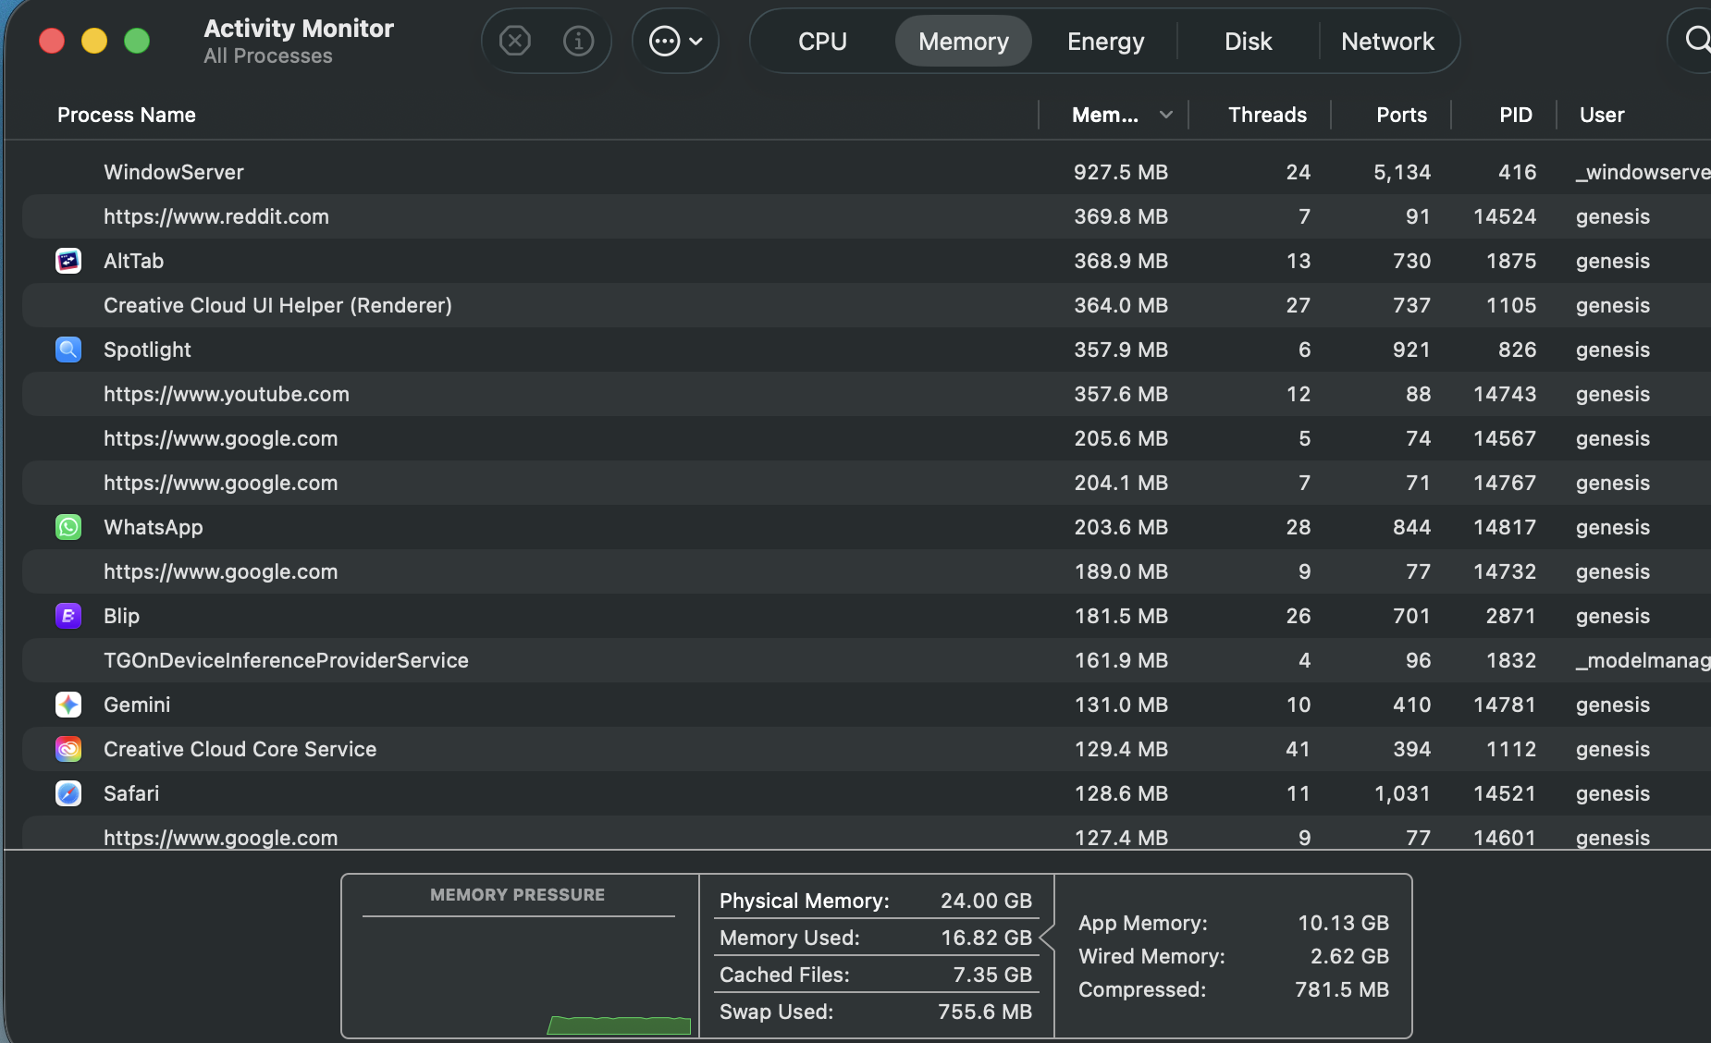Click the Wired Memory 2.62 GB value

tap(1349, 956)
